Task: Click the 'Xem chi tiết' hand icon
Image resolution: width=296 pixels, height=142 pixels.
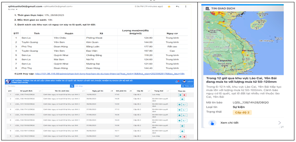Action: click(x=212, y=123)
